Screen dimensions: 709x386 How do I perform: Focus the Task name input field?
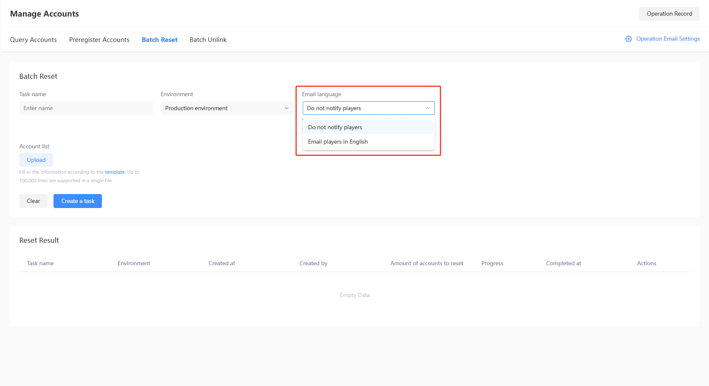(x=86, y=108)
